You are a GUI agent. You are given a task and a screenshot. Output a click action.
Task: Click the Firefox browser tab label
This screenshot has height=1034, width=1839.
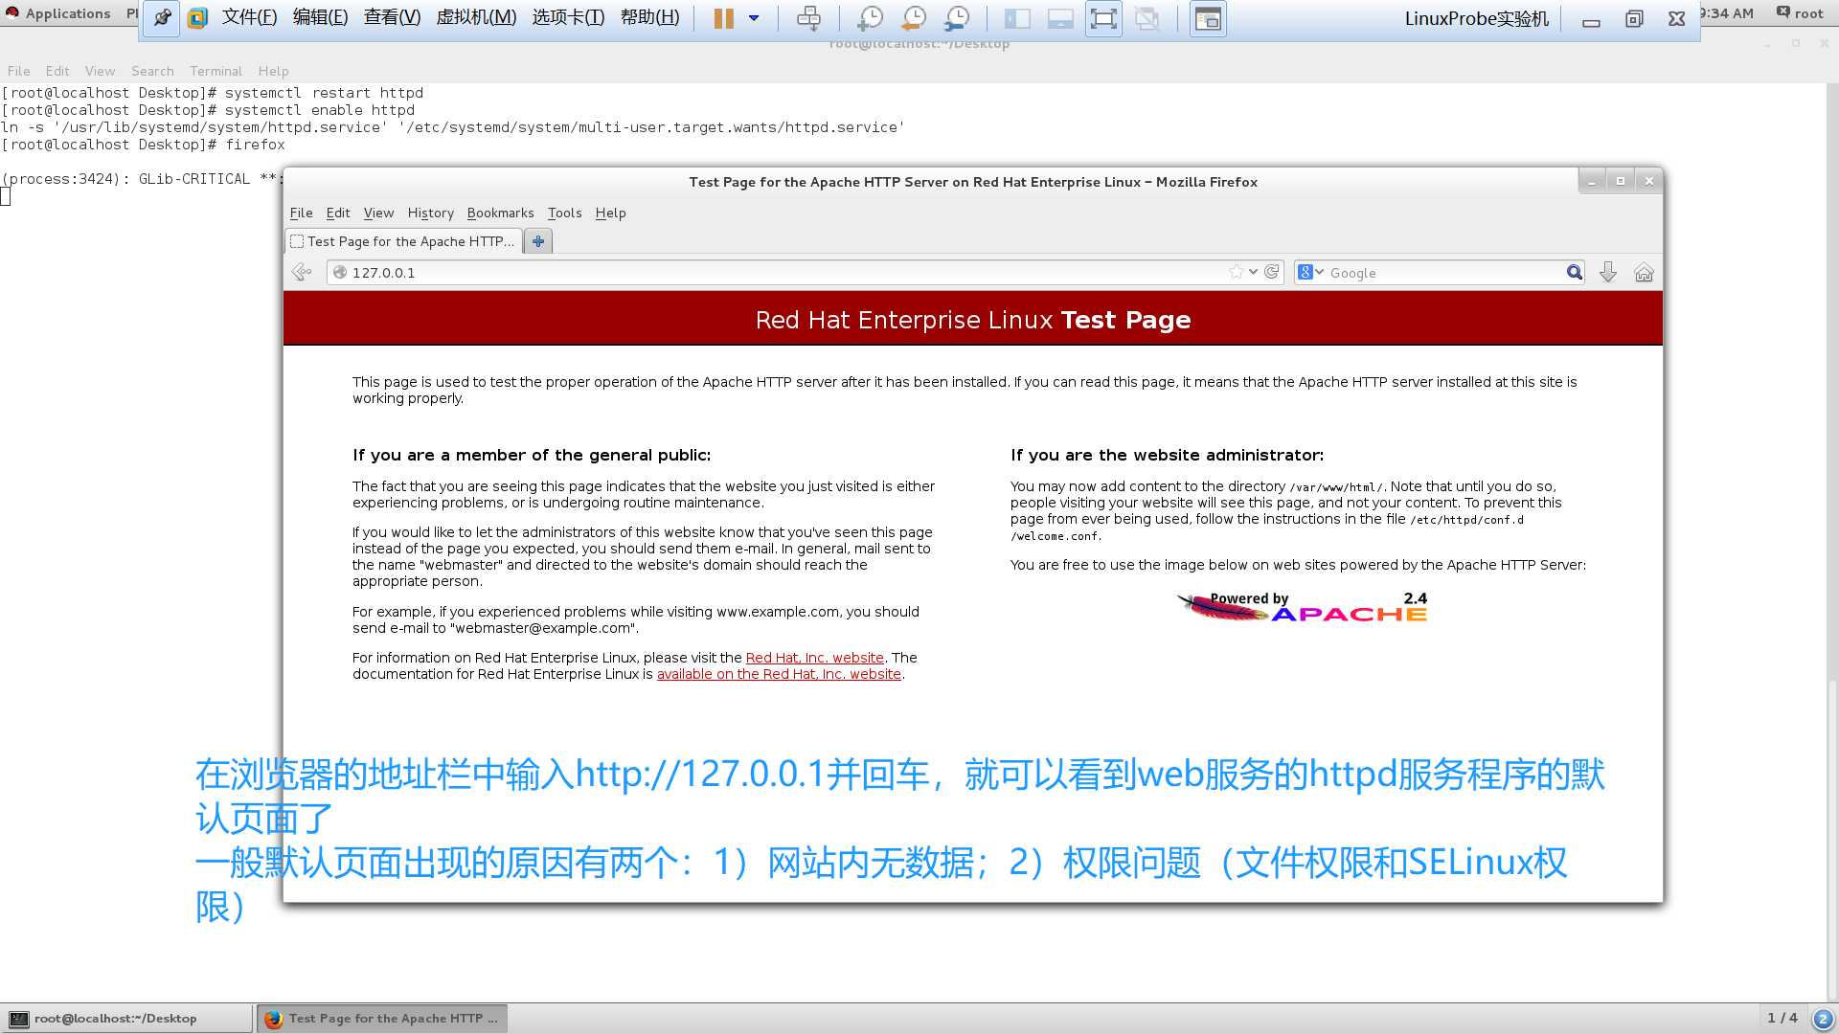tap(409, 240)
